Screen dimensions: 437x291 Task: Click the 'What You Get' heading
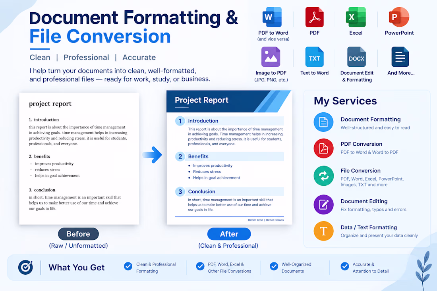pyautogui.click(x=77, y=268)
